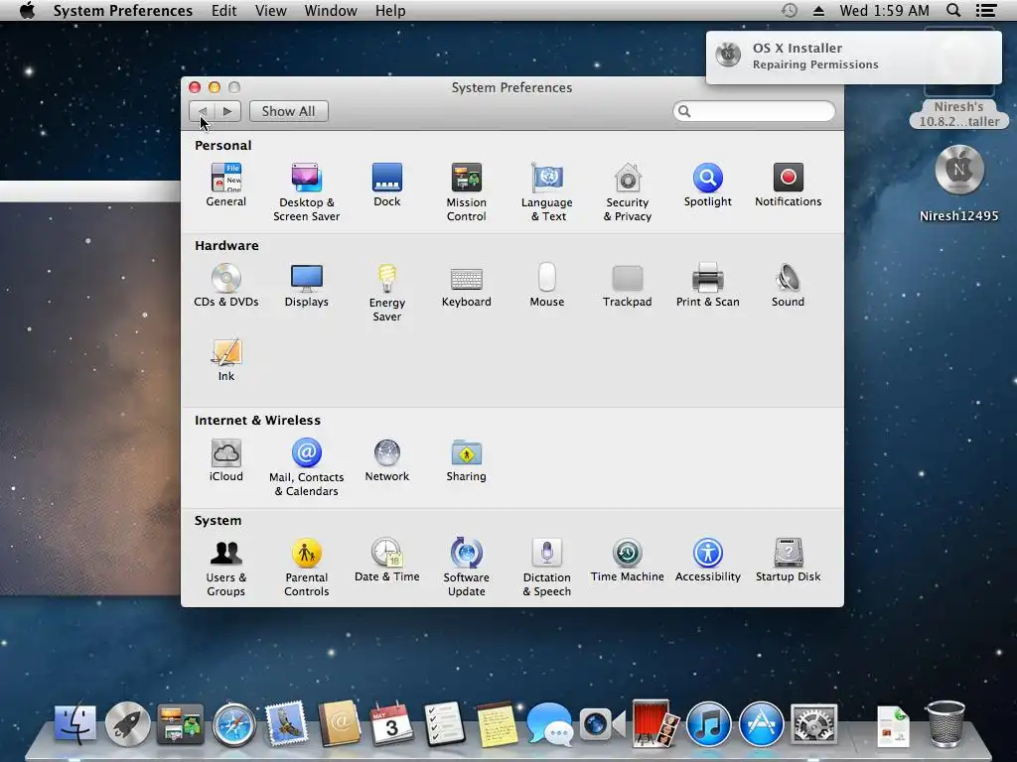Focus the System Preferences search field
This screenshot has height=762, width=1017.
click(754, 111)
